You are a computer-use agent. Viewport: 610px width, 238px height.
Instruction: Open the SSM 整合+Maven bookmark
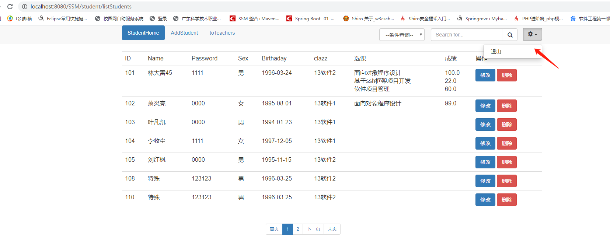[x=255, y=18]
